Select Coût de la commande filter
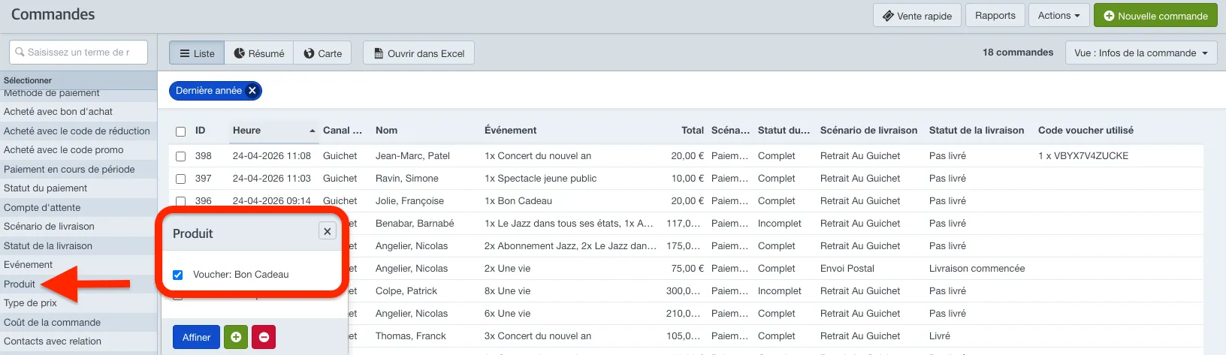Screen dimensions: 1226x355 78,322
